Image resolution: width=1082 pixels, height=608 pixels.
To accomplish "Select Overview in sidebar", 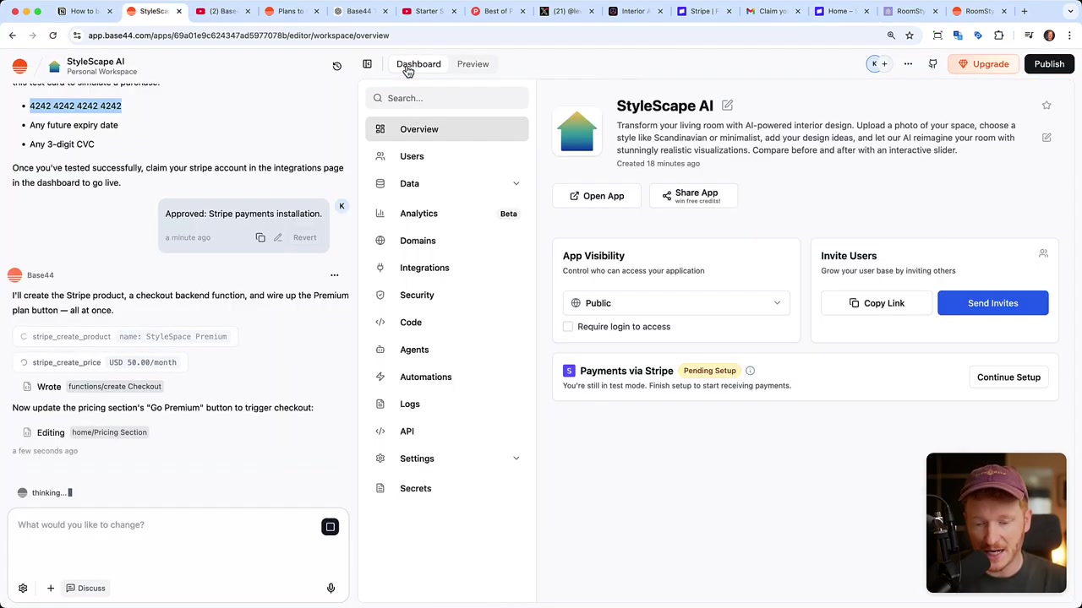I will [x=447, y=129].
